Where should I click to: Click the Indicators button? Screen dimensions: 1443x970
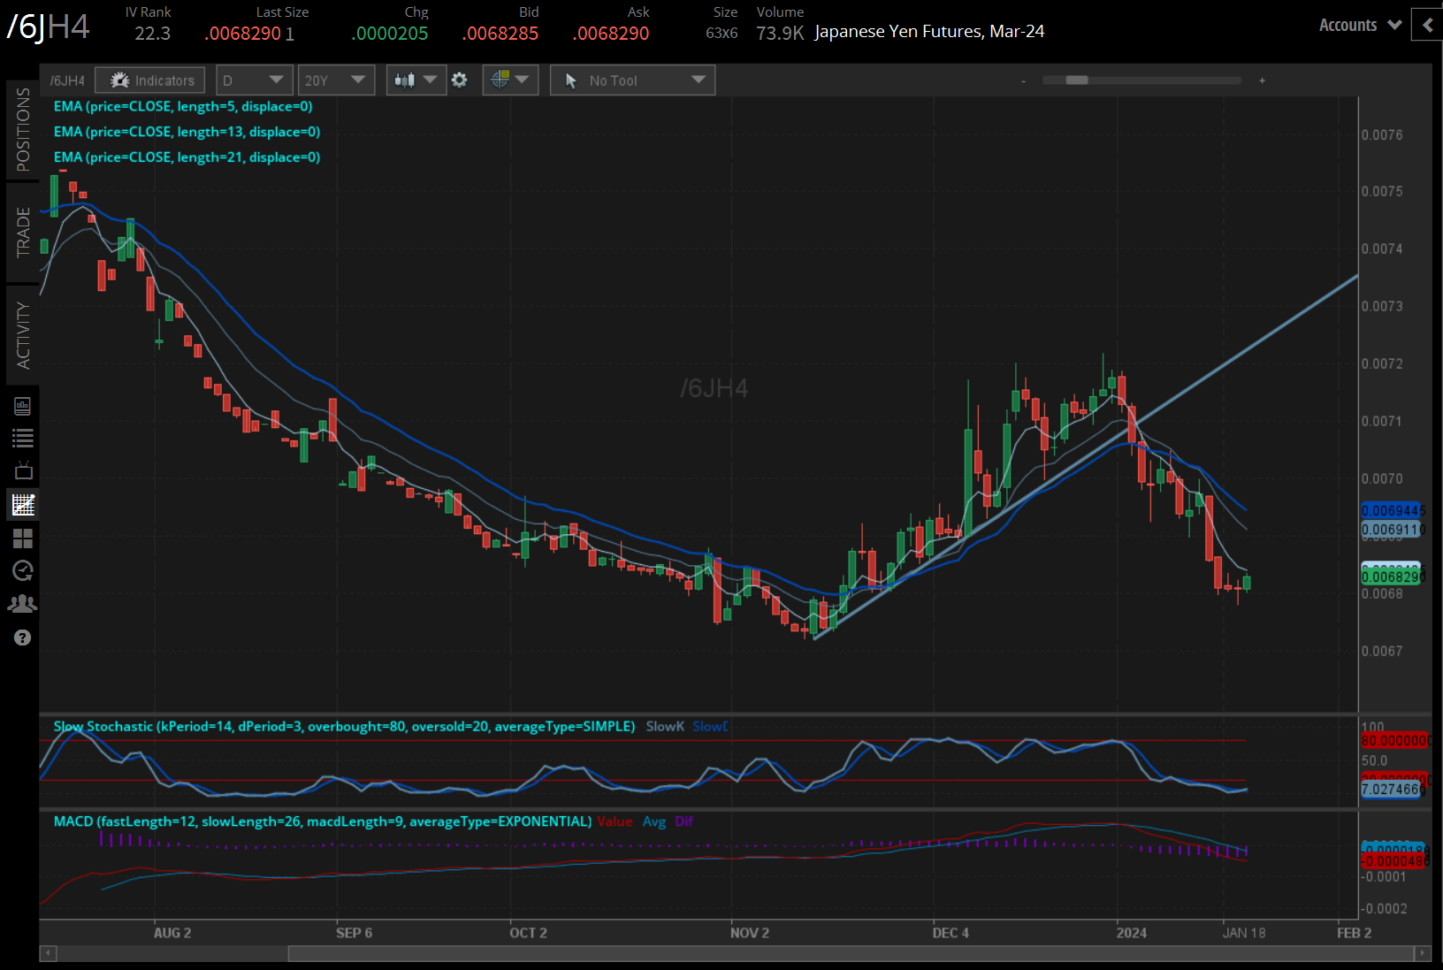click(151, 80)
